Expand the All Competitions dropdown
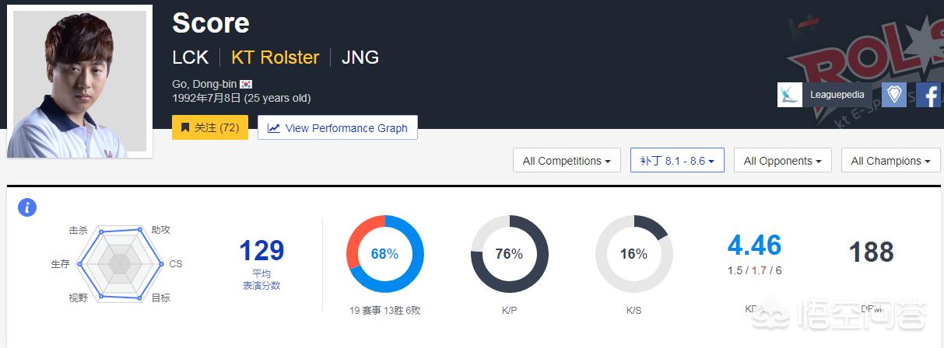The width and height of the screenshot is (944, 348). click(x=567, y=161)
